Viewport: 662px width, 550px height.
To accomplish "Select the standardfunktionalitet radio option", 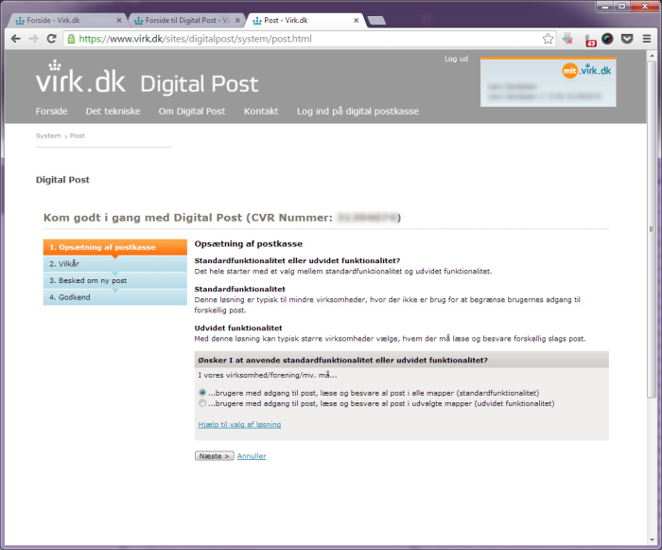I will (x=202, y=393).
